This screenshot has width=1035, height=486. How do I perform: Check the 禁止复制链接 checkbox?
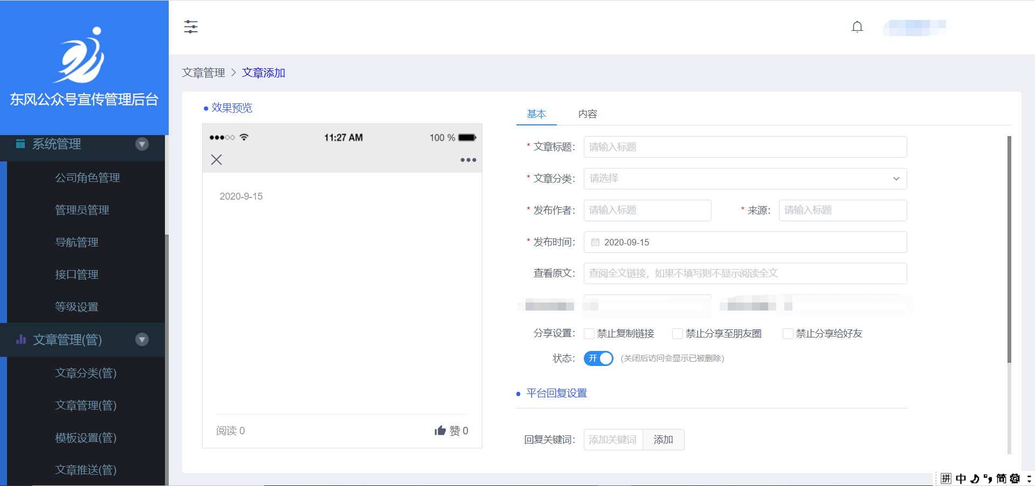point(589,334)
